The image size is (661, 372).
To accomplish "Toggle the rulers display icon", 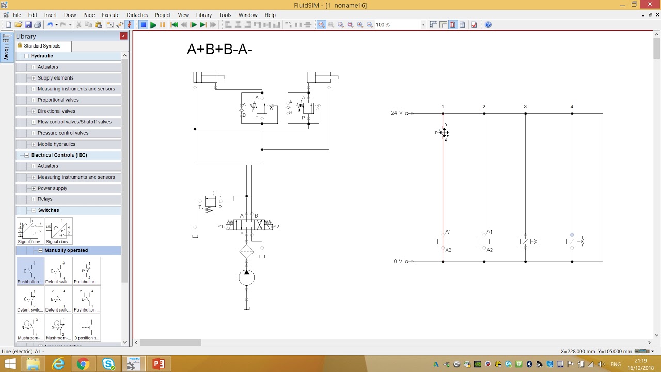I will click(x=443, y=25).
